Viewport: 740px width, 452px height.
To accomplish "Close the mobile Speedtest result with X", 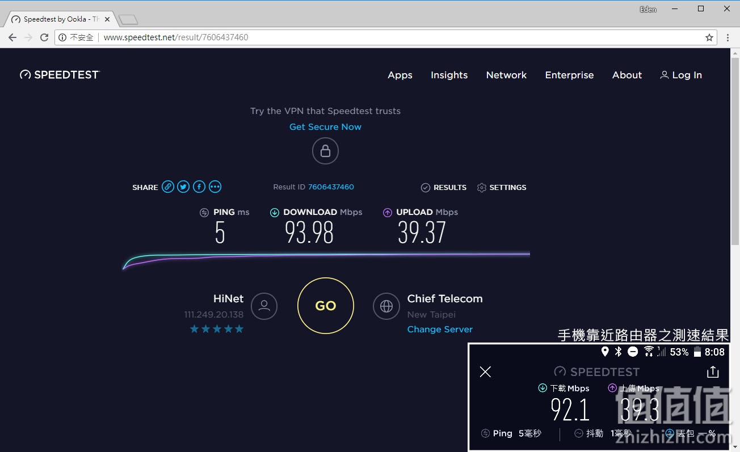I will tap(485, 372).
